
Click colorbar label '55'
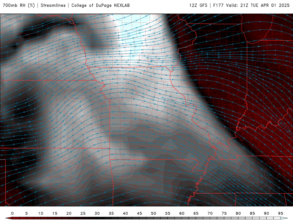point(168,213)
